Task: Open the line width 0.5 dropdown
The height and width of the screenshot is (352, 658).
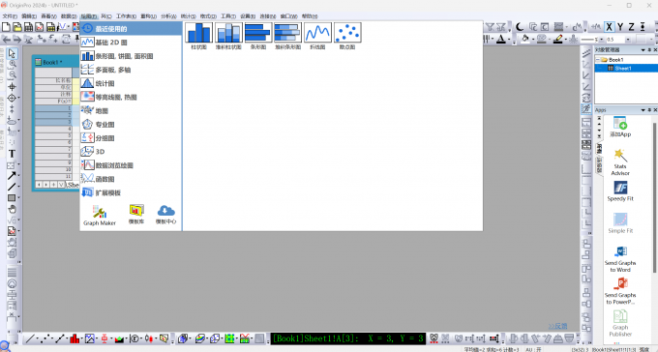Action: pos(628,39)
